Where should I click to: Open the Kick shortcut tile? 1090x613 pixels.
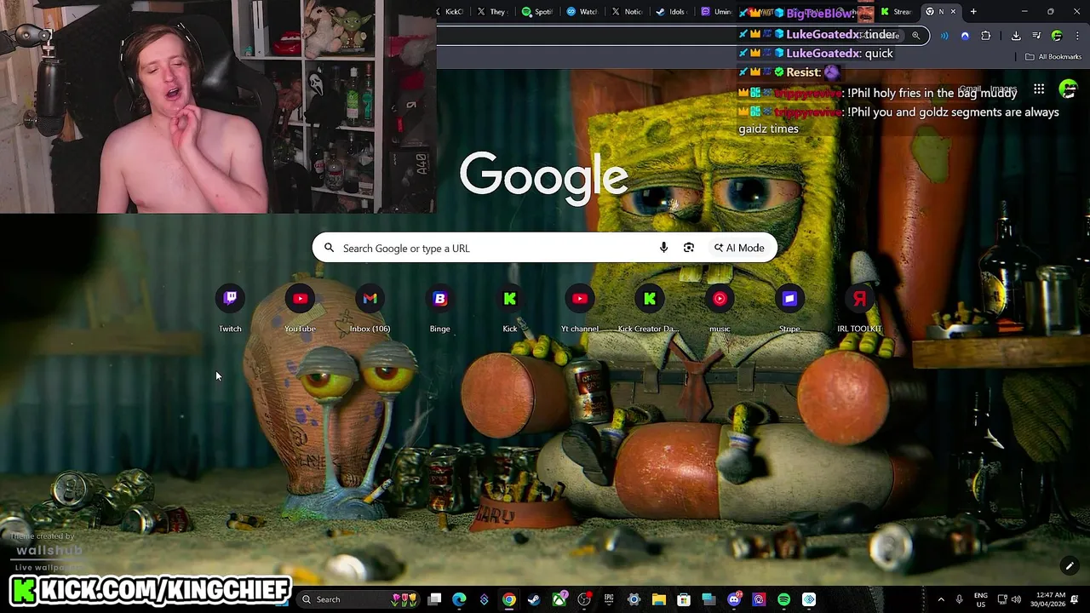pos(509,308)
